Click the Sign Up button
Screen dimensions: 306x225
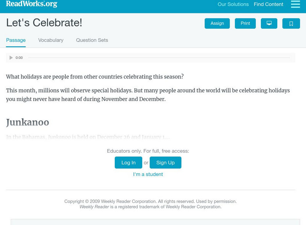[x=165, y=163]
